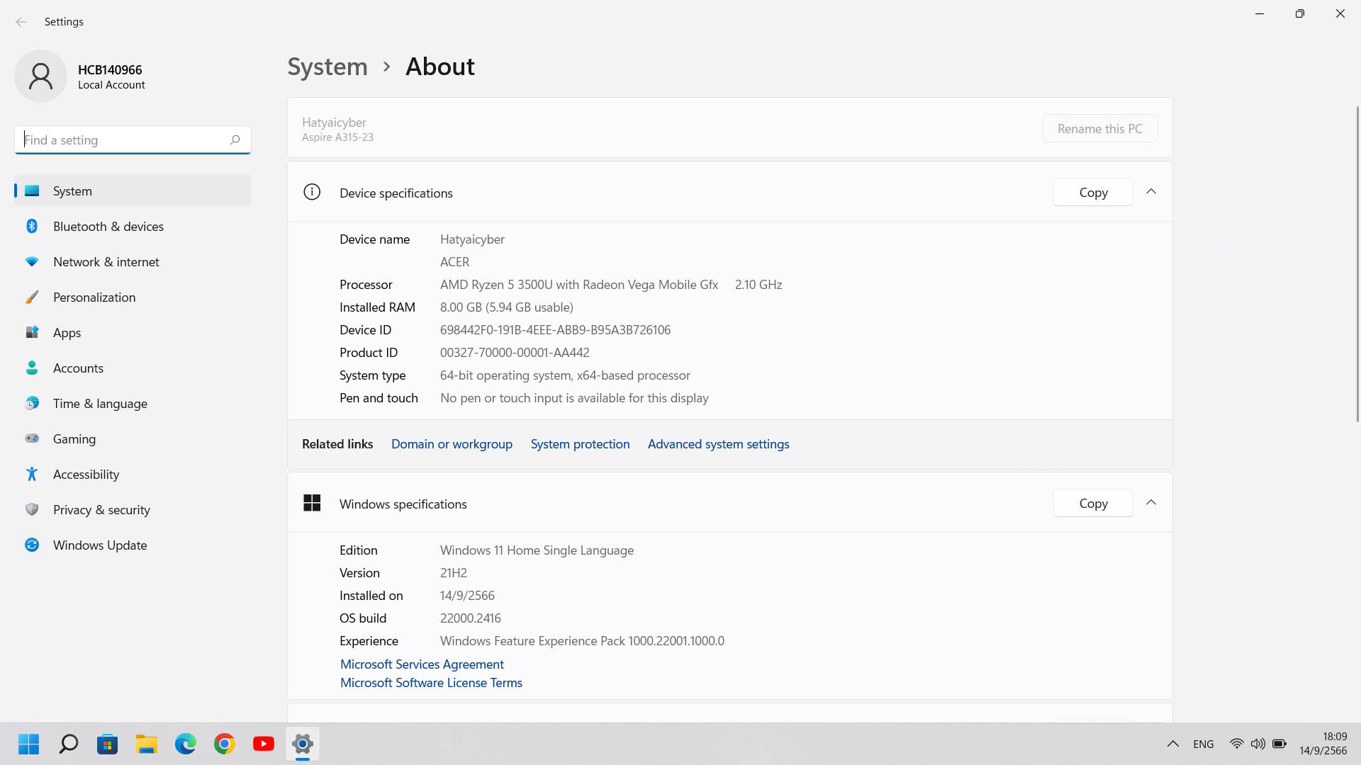This screenshot has height=765, width=1361.
Task: Show hidden icons in system tray
Action: point(1173,744)
